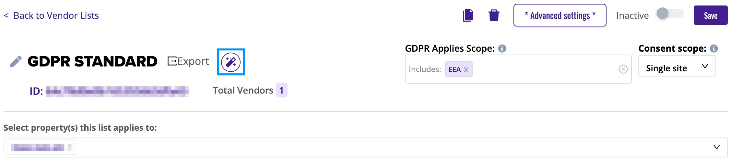Click the Total Vendors count badge
731x162 pixels.
coord(281,90)
